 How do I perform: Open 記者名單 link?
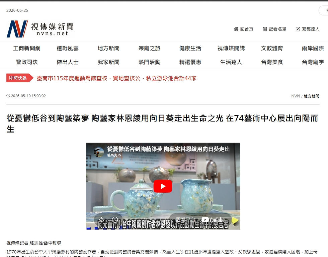point(277,29)
